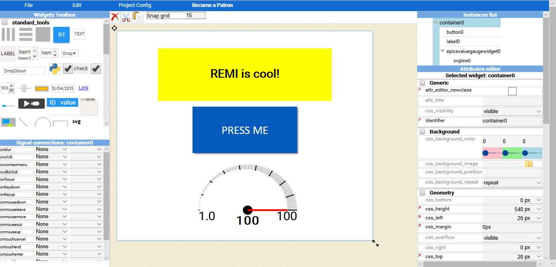Pick the ID value table widget
This screenshot has height=267, width=556.
pyautogui.click(x=62, y=103)
